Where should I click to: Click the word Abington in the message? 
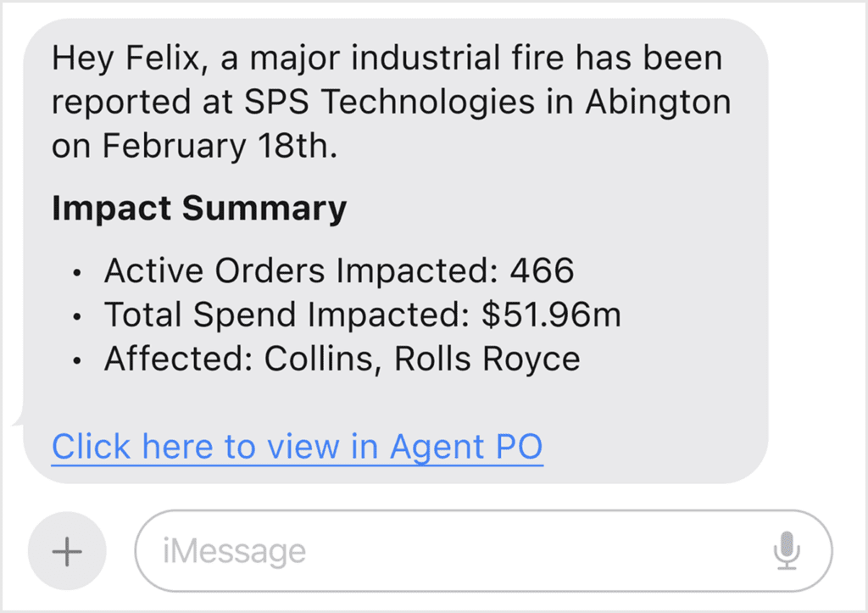[657, 103]
